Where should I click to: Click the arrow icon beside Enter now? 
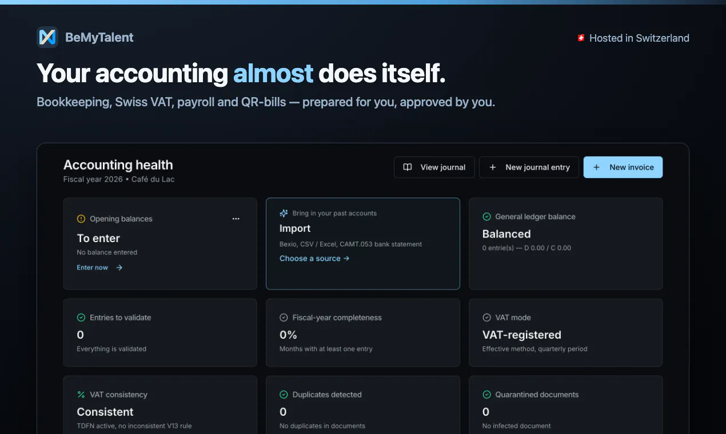(119, 267)
